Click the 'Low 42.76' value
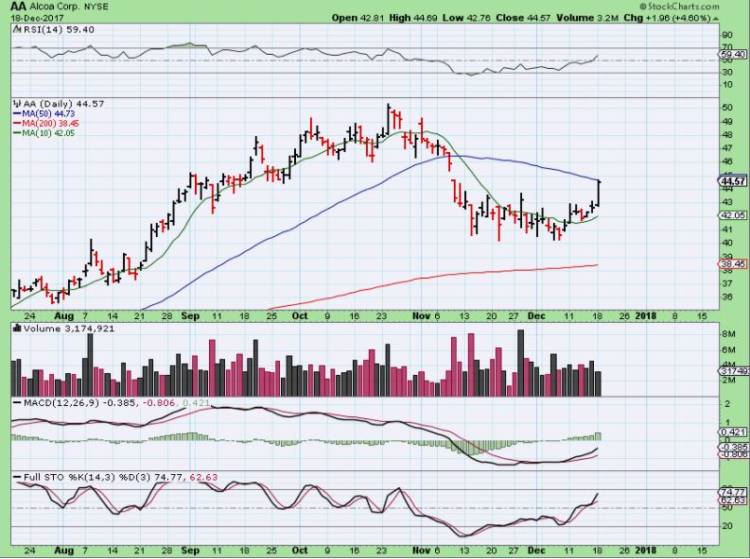The height and width of the screenshot is (559, 750). (x=465, y=18)
